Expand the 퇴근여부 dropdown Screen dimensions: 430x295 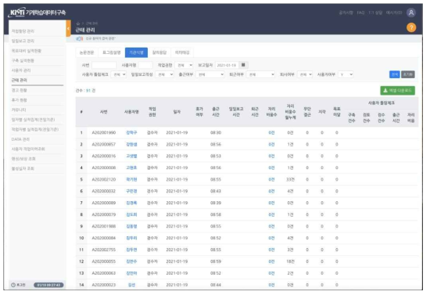[x=260, y=74]
